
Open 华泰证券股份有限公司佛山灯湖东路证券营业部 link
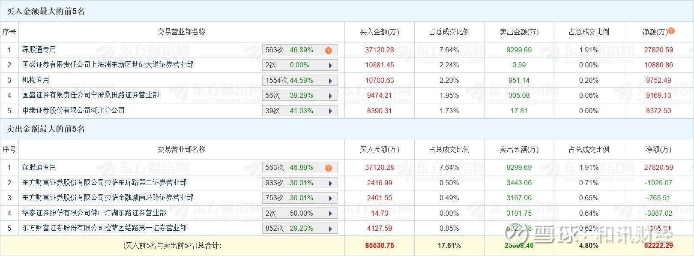tap(94, 213)
